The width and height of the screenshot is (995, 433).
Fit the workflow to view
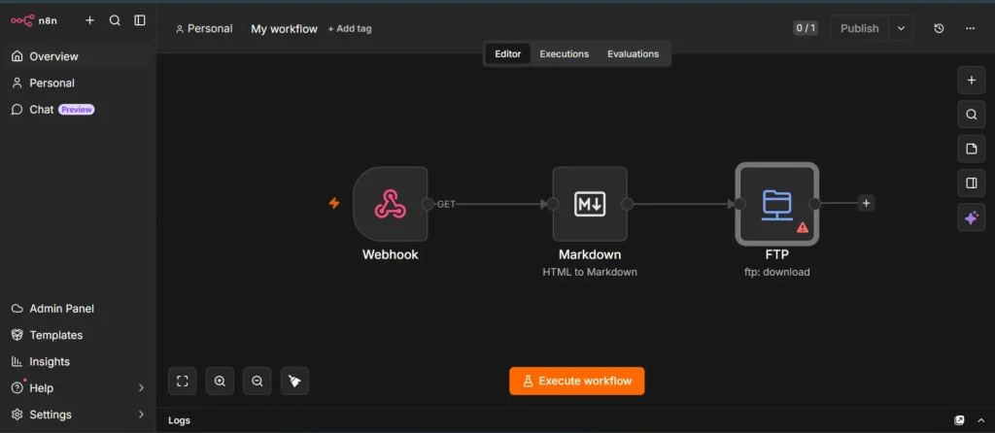click(182, 381)
